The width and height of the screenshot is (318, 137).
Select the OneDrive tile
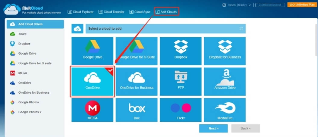(x=93, y=82)
